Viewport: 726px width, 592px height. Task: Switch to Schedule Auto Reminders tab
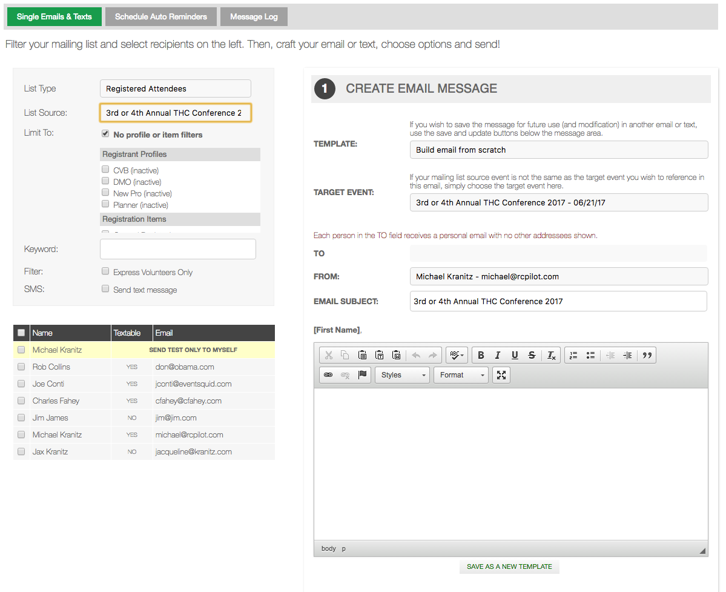click(x=161, y=16)
